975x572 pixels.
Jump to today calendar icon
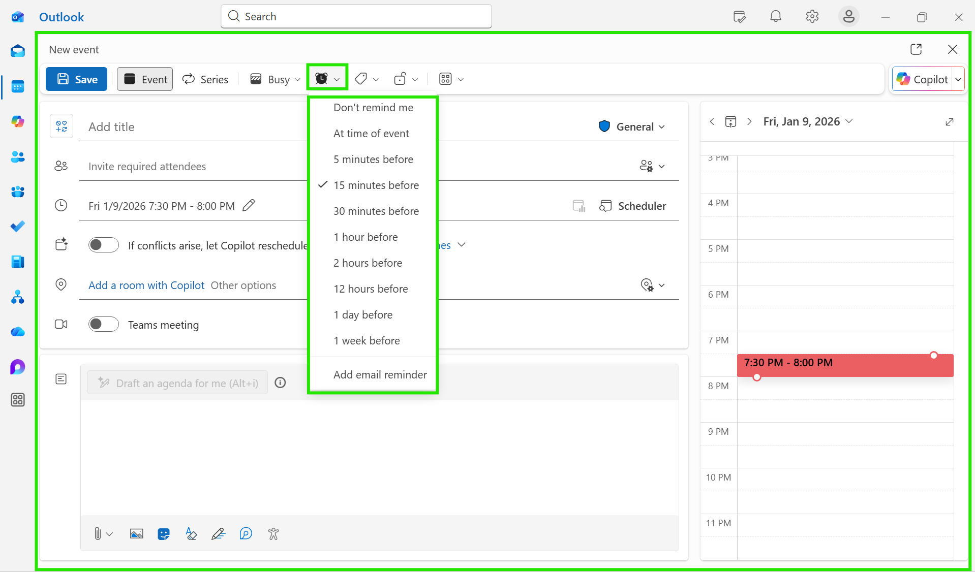730,121
